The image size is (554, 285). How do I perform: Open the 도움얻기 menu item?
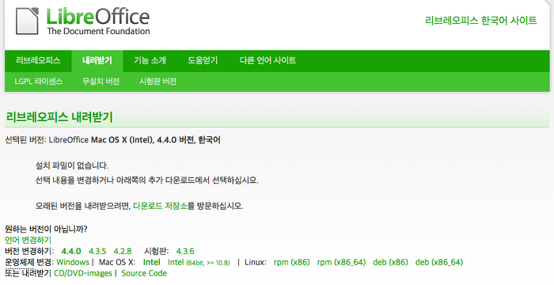203,60
